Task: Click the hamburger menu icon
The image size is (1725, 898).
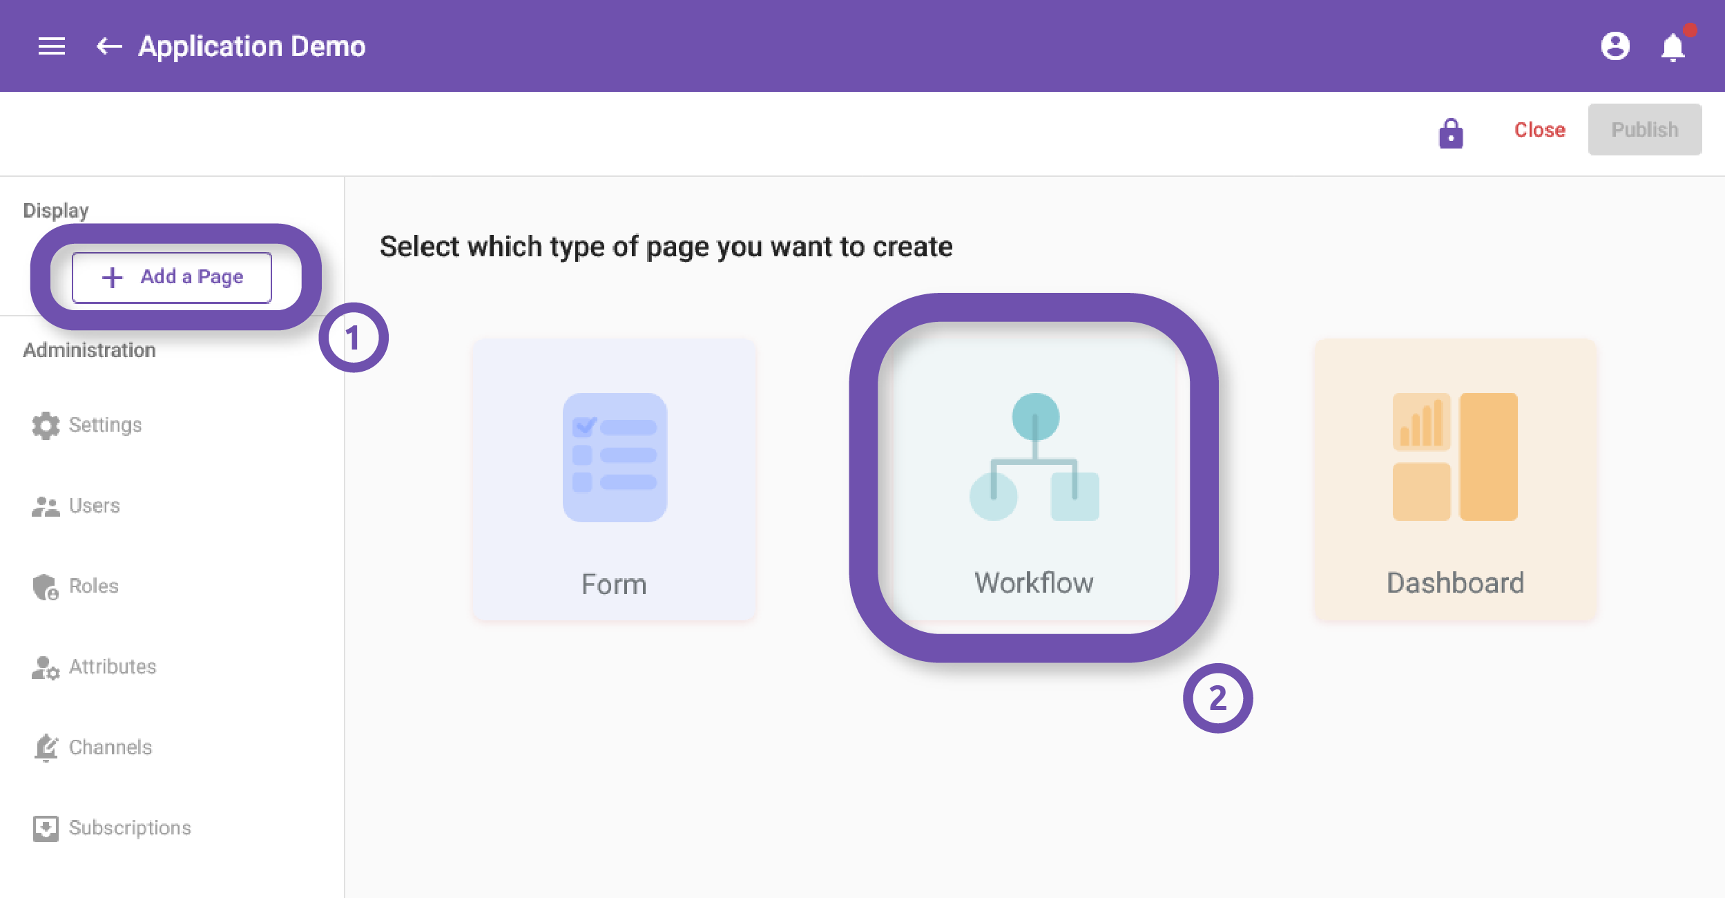Action: pyautogui.click(x=50, y=46)
